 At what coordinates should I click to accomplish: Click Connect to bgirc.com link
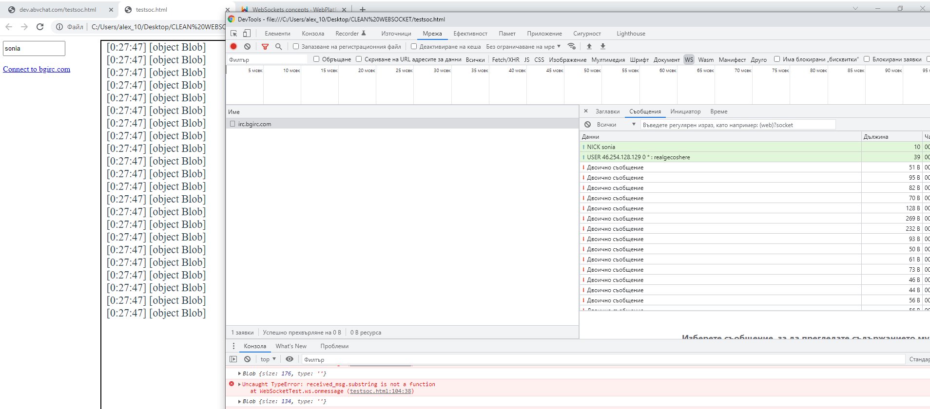[37, 69]
